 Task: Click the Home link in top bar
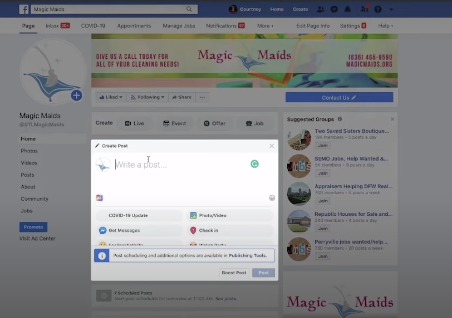277,9
